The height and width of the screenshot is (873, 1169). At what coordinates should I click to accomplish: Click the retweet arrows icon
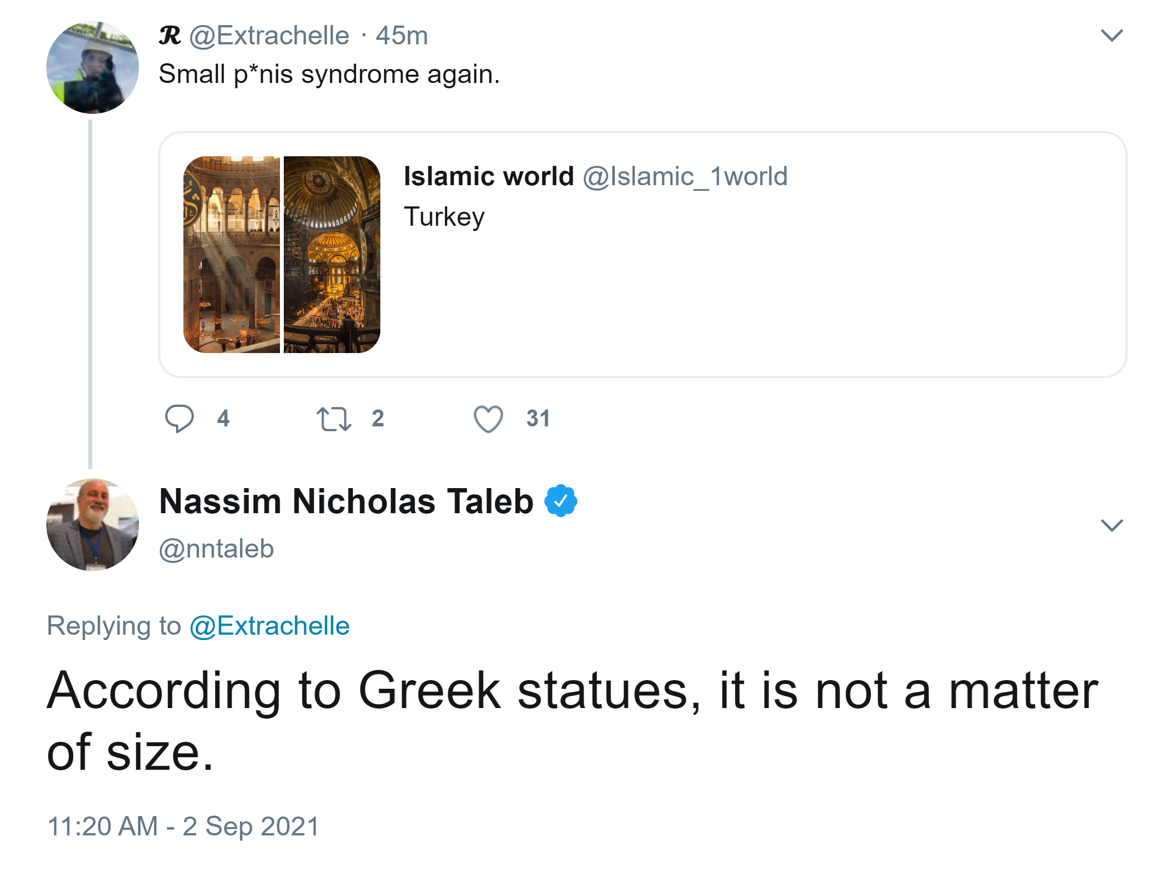click(334, 419)
